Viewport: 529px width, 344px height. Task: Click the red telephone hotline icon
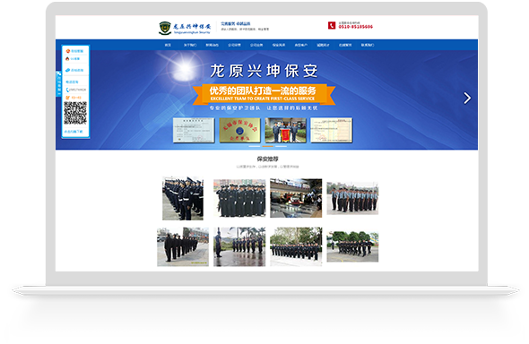point(332,26)
